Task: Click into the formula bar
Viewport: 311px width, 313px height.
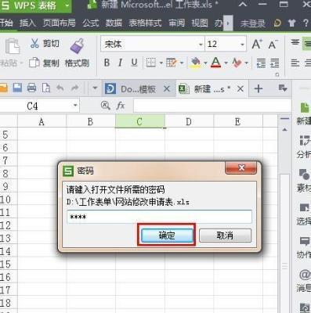Action: [212, 106]
